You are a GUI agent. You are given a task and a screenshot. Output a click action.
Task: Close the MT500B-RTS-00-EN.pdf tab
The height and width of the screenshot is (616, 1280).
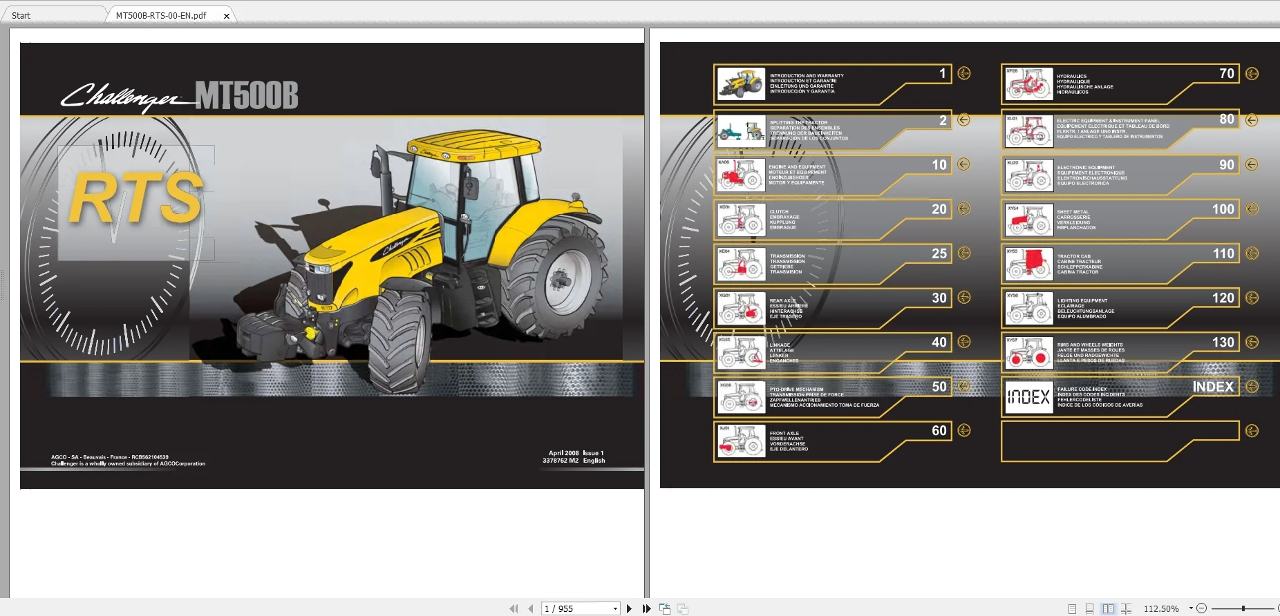[x=226, y=16]
